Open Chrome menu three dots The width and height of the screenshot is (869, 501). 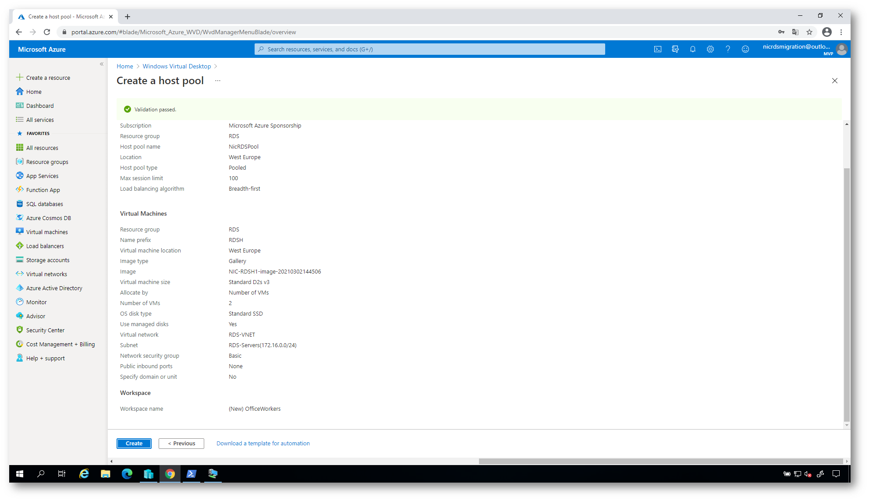coord(841,32)
